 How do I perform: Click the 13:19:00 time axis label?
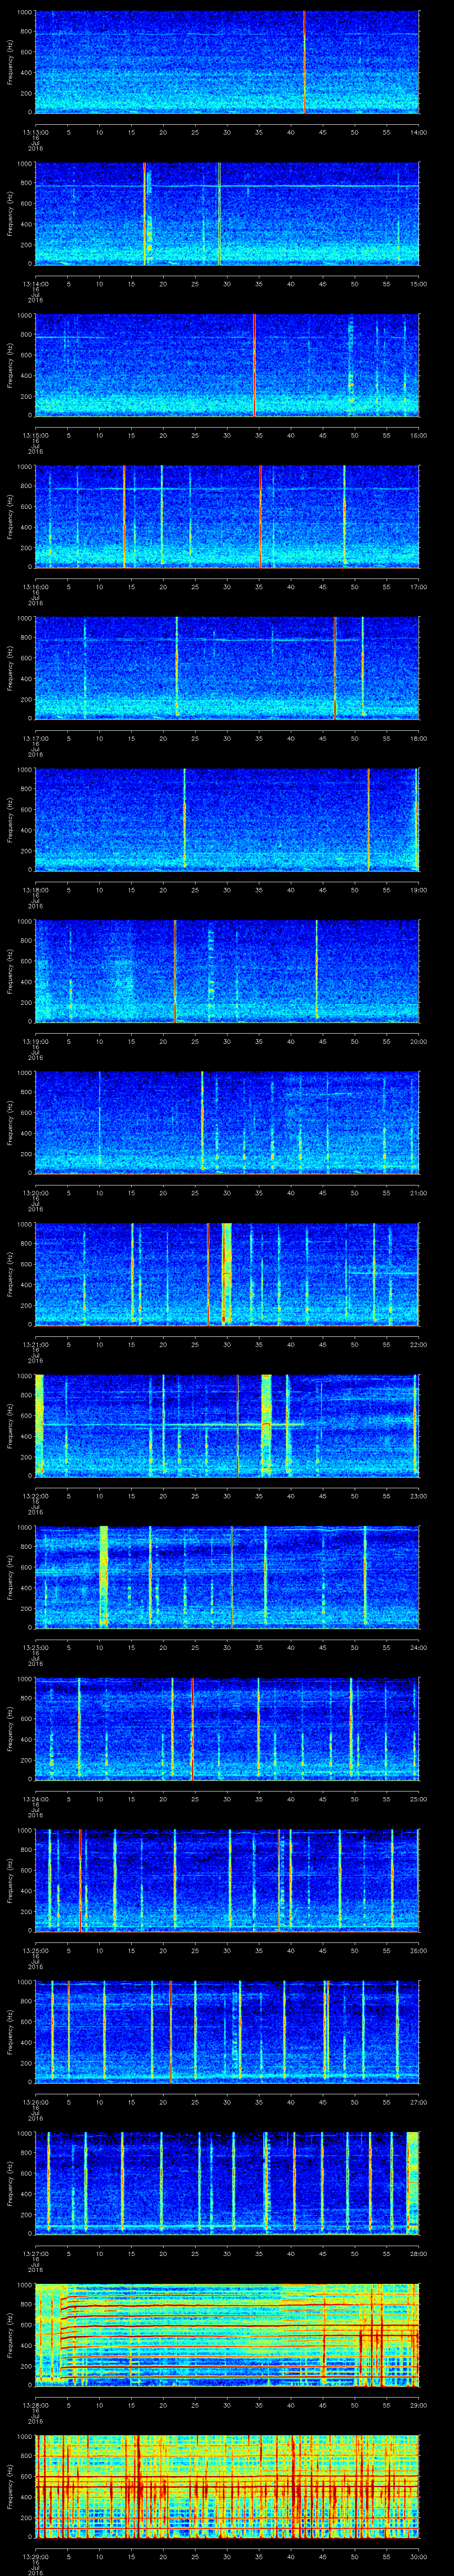point(36,1041)
